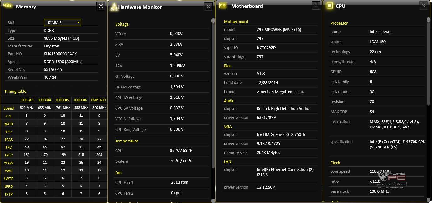This screenshot has width=432, height=203.
Task: Select the CPU temperature "37 °C / 98 °F"
Action: click(181, 151)
